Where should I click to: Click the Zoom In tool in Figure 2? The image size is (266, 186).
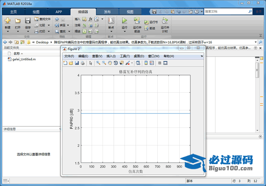pyautogui.click(x=98, y=63)
